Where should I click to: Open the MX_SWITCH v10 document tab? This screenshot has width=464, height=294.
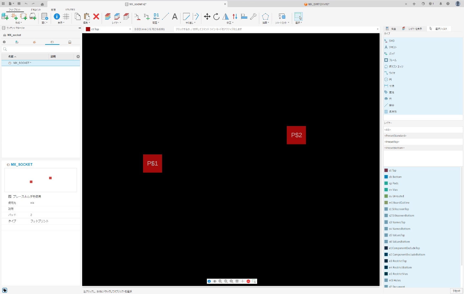click(318, 4)
